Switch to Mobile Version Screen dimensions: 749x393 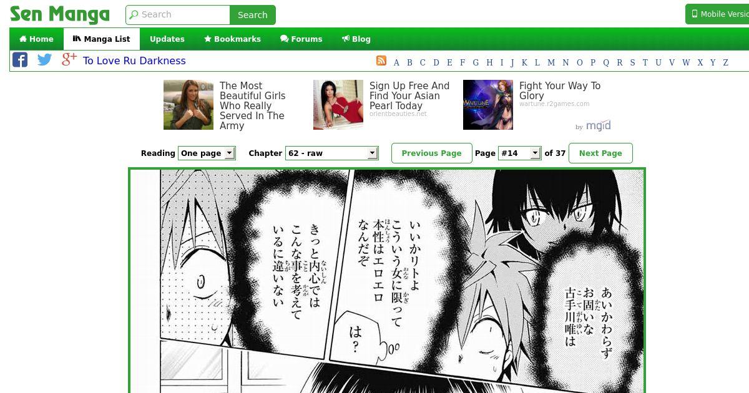(x=717, y=14)
